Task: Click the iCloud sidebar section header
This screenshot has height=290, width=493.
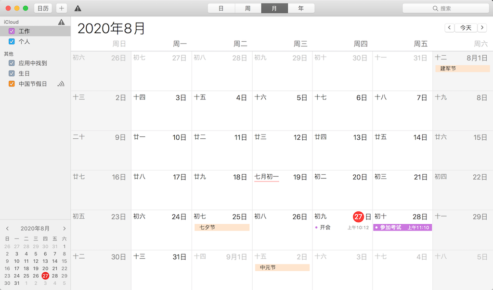Action: [12, 22]
